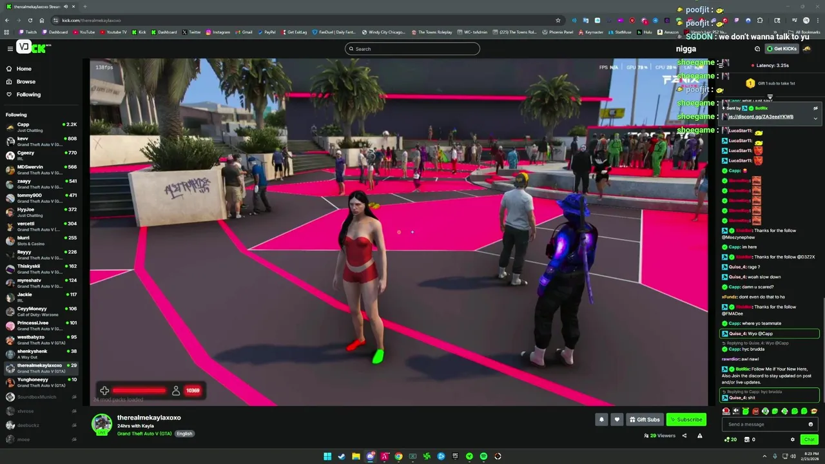This screenshot has width=825, height=464.
Task: Open chat settings gear icon
Action: click(x=793, y=440)
